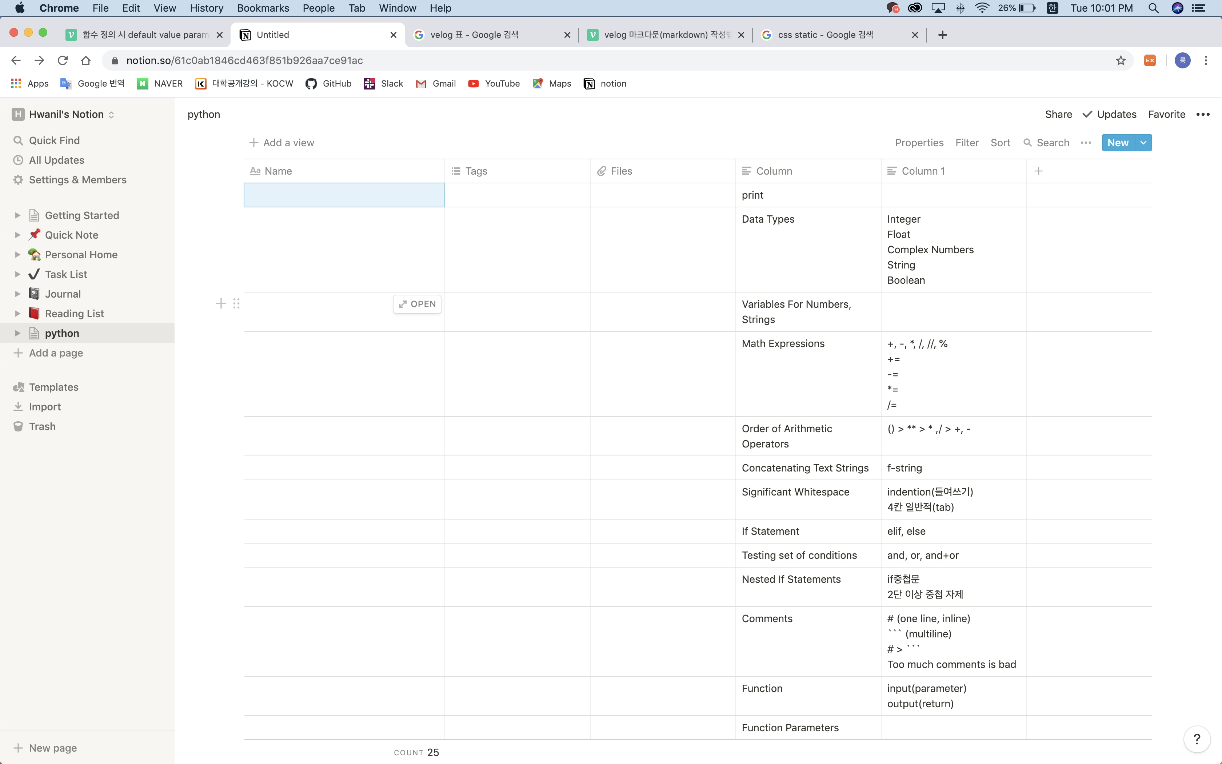Open the page three-dots menu top right
Screen dimensions: 1222x764
[x=1203, y=114]
